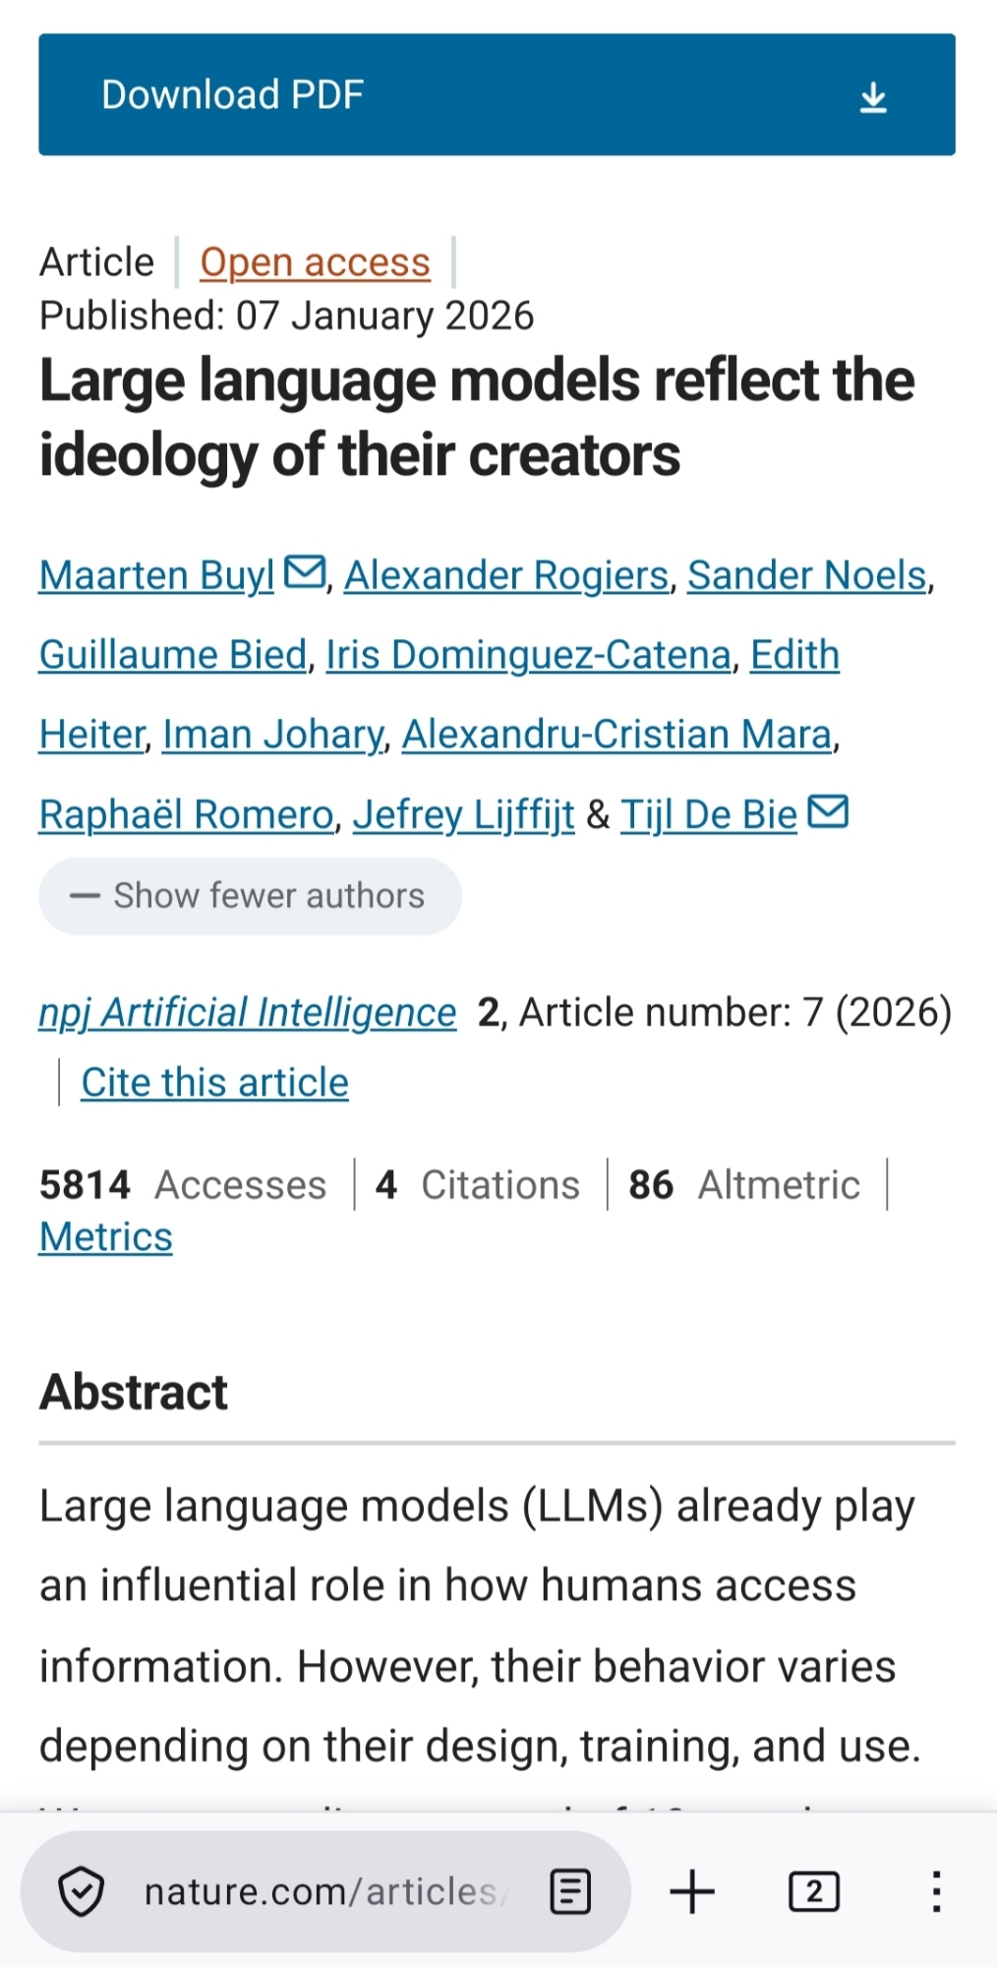Open the browser three-dot menu

936,1891
